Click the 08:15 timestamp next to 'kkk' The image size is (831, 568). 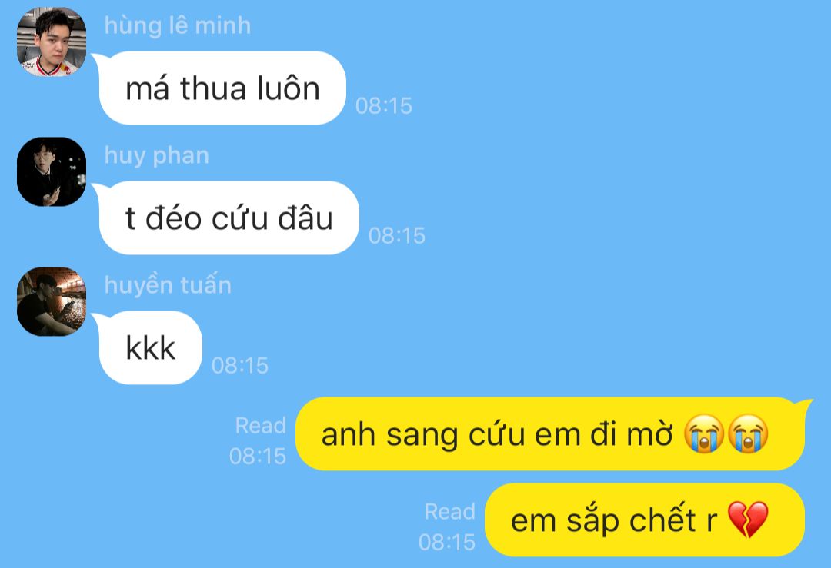point(240,365)
